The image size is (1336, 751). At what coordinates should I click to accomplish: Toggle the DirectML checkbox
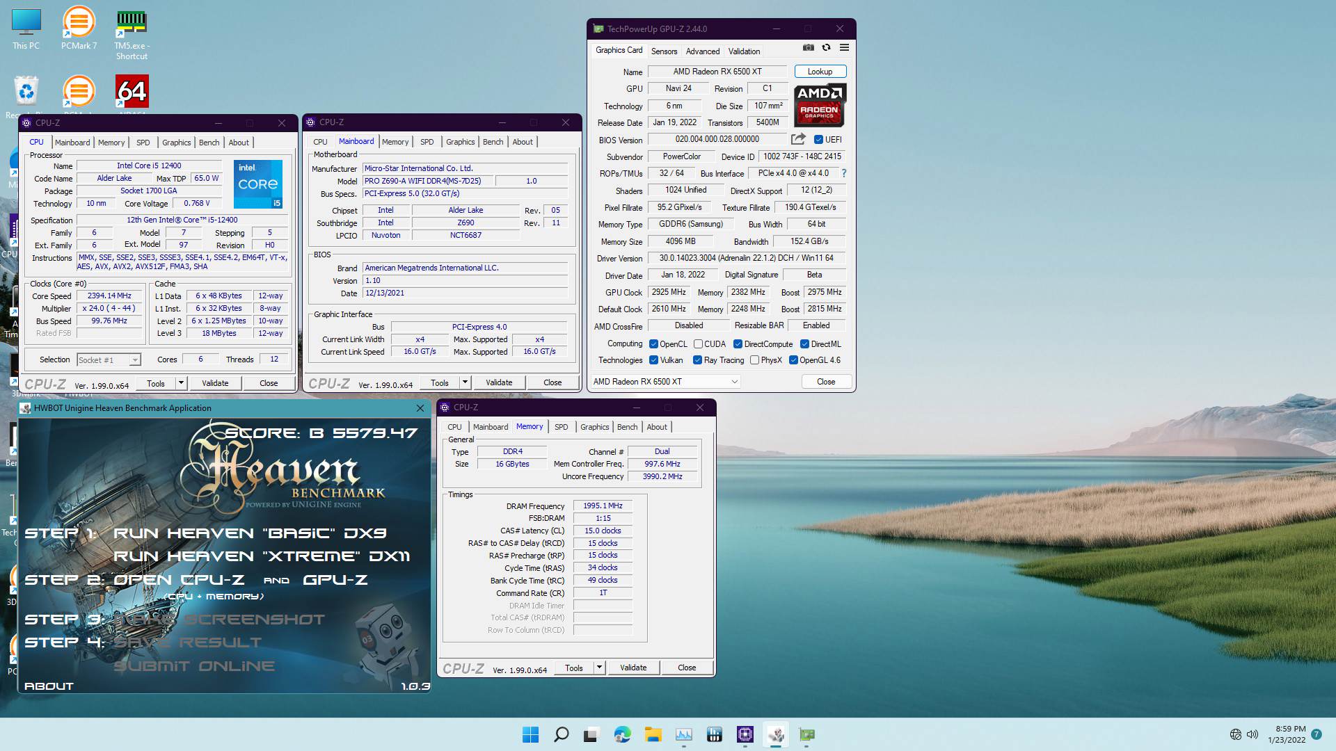804,344
